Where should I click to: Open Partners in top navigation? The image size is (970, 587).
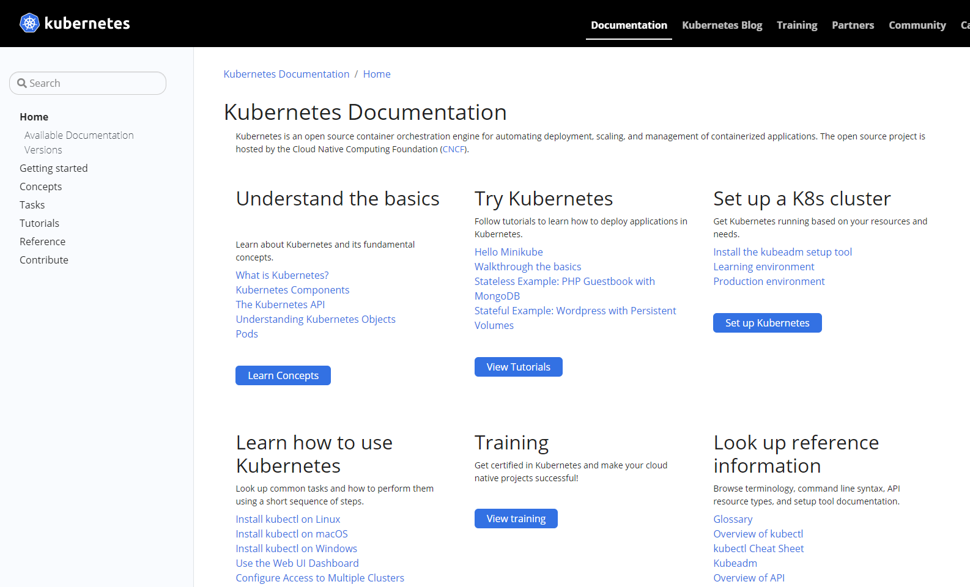coord(853,25)
